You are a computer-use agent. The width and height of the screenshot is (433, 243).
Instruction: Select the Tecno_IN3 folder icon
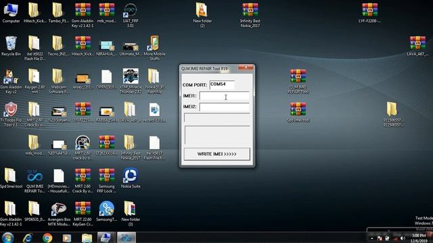coord(58,46)
